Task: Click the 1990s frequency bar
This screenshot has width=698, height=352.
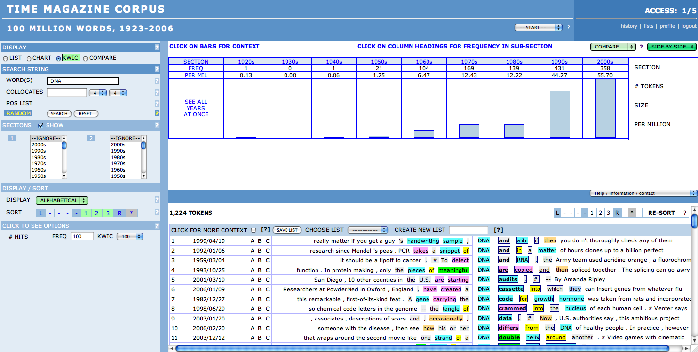Action: (x=560, y=114)
